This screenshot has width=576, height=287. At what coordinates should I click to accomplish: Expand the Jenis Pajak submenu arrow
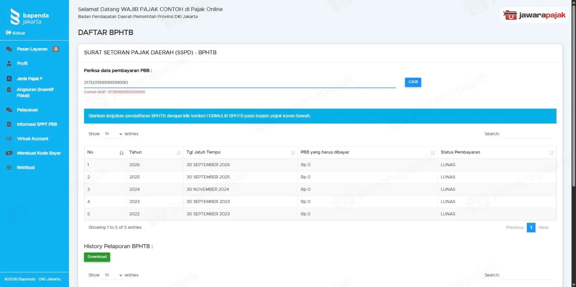point(42,78)
